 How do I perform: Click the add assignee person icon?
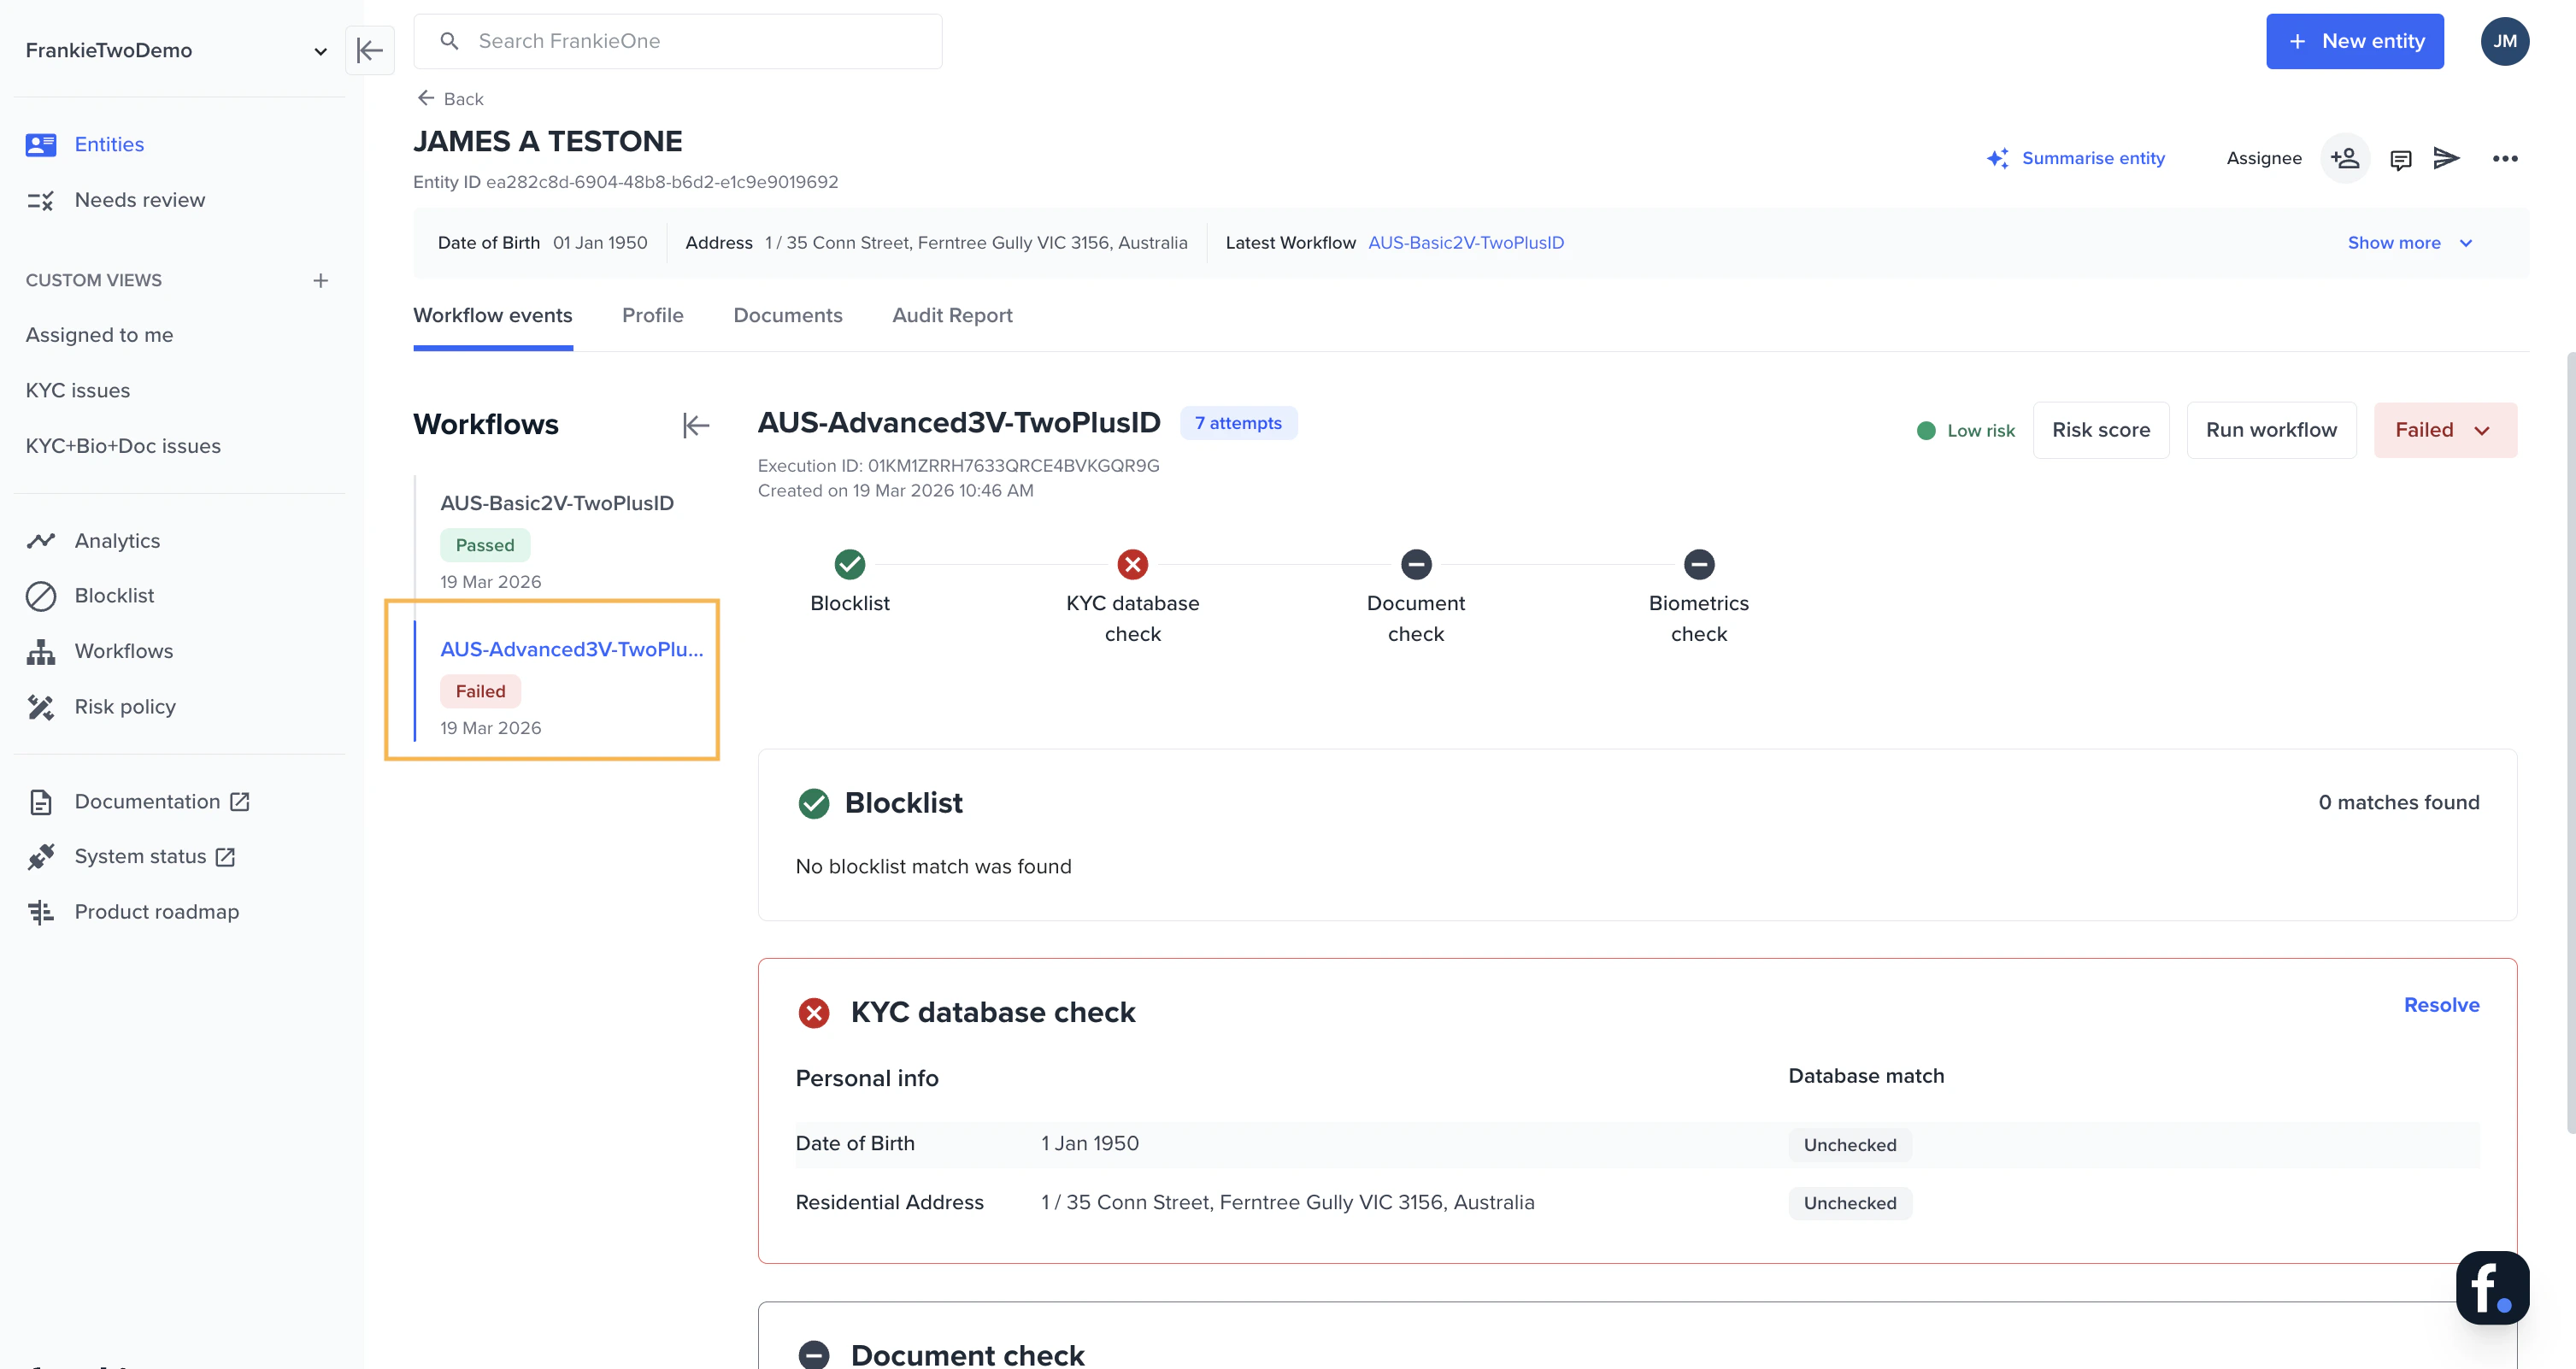point(2344,158)
